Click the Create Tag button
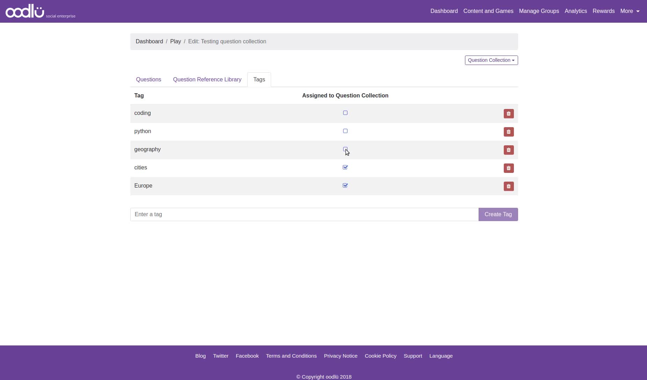This screenshot has width=647, height=380. (498, 214)
